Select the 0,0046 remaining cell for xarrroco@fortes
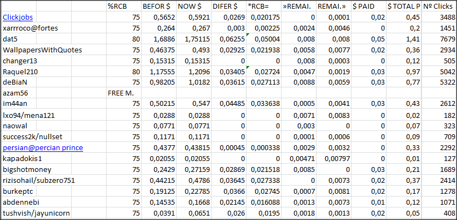The height and width of the screenshot is (220, 457). pyautogui.click(x=333, y=28)
